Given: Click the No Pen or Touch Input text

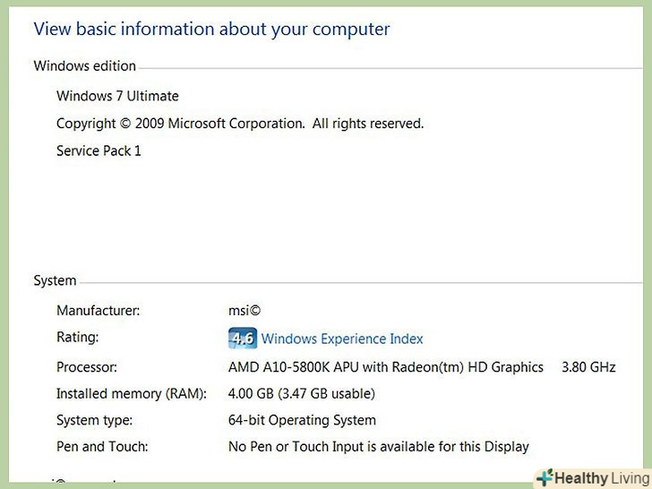Looking at the screenshot, I should click(379, 446).
